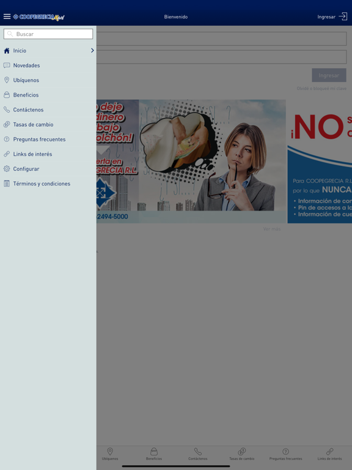Viewport: 352px width, 470px height.
Task: Choose Contáctenos in the side menu
Action: (48, 110)
